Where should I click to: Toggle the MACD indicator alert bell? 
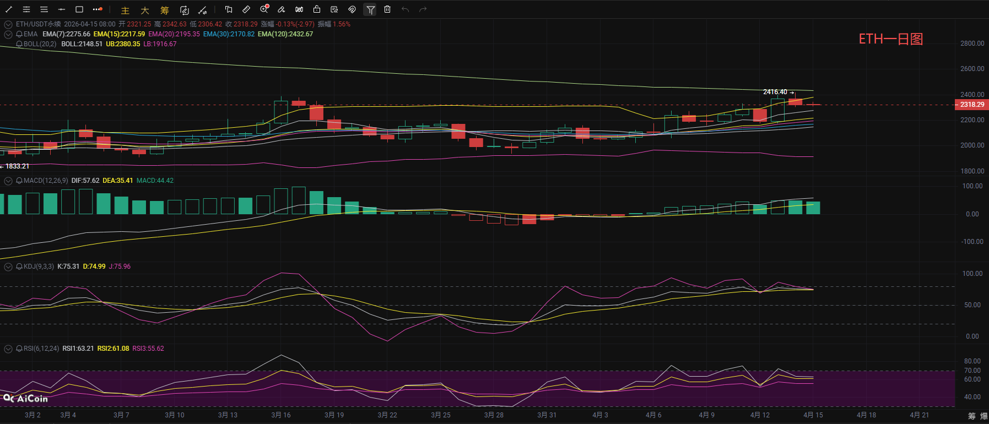point(19,181)
